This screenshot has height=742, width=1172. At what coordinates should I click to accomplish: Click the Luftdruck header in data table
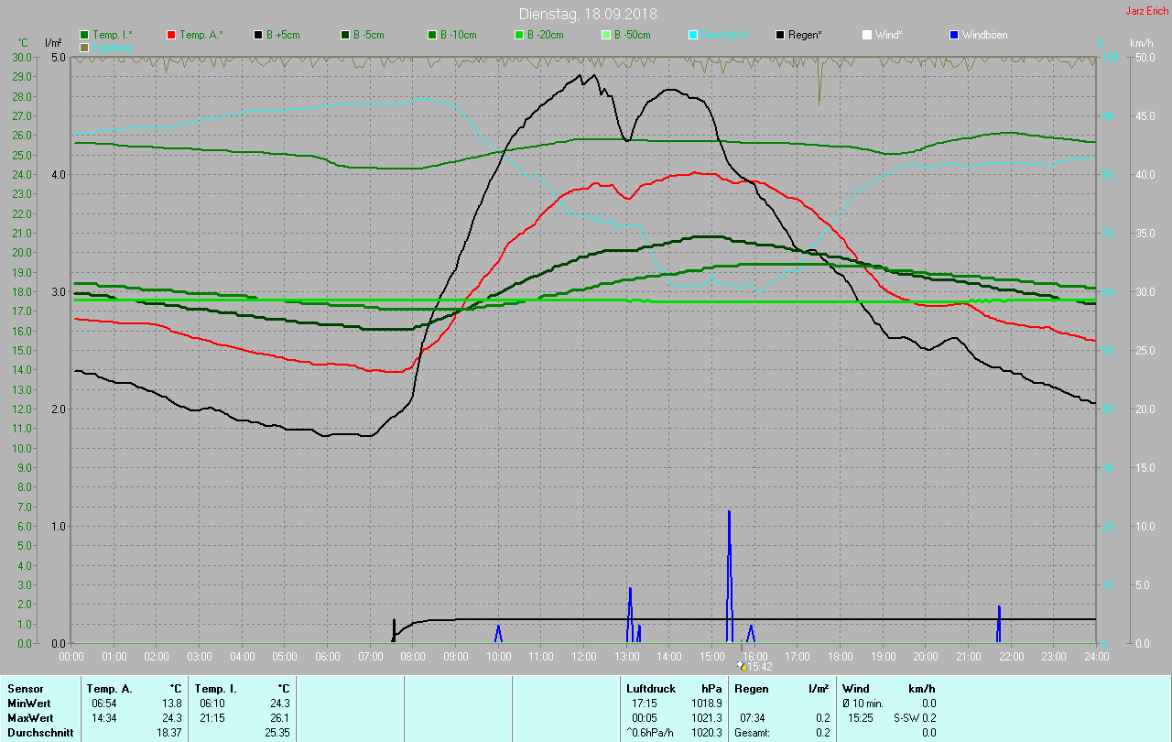tap(650, 688)
